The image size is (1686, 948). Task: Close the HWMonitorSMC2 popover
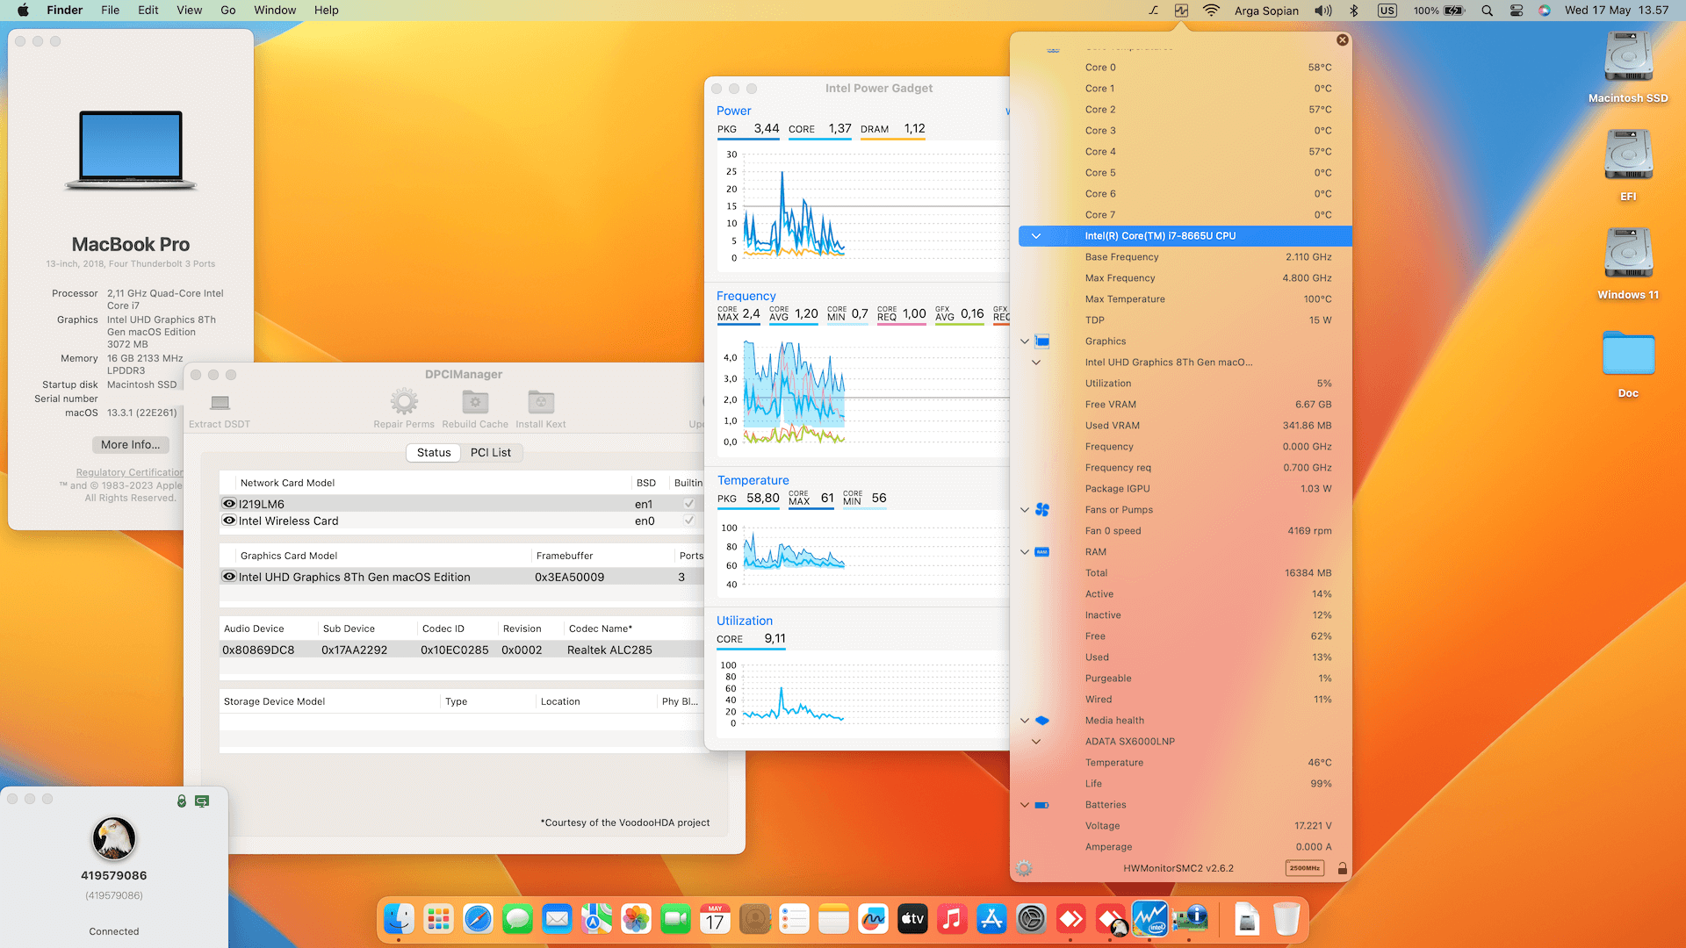point(1342,40)
